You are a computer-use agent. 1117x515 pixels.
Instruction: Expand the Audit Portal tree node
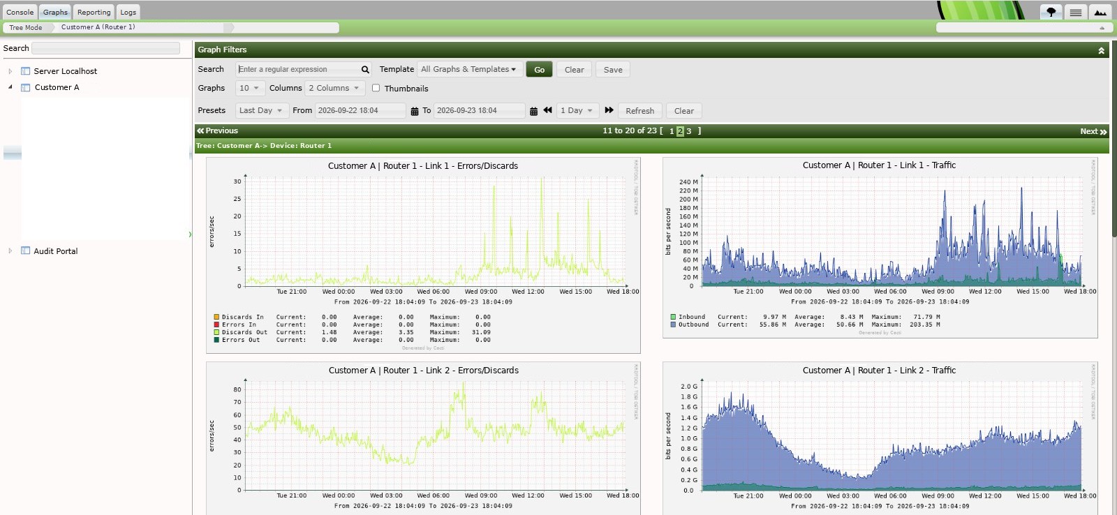[x=10, y=251]
